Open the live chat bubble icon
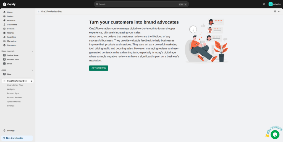 pos(275,135)
